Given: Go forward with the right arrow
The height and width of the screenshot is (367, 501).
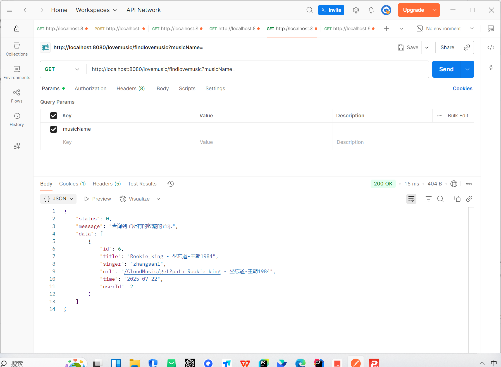Looking at the screenshot, I should pyautogui.click(x=41, y=10).
